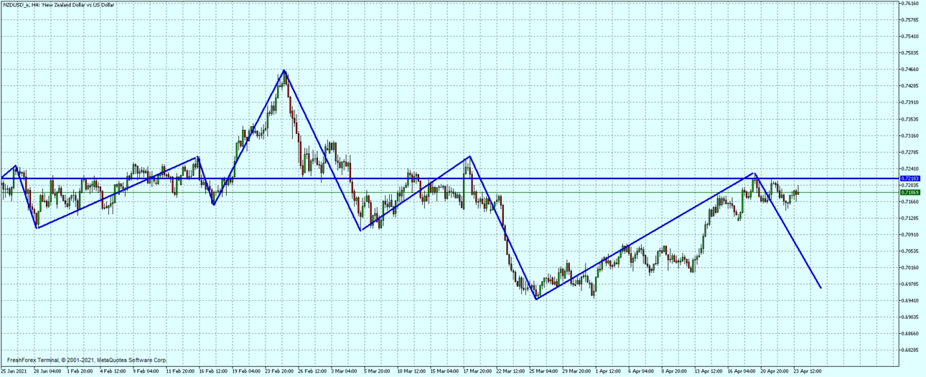This screenshot has height=377, width=926.
Task: Click the 0.69410 price scale label
Action: pos(910,300)
